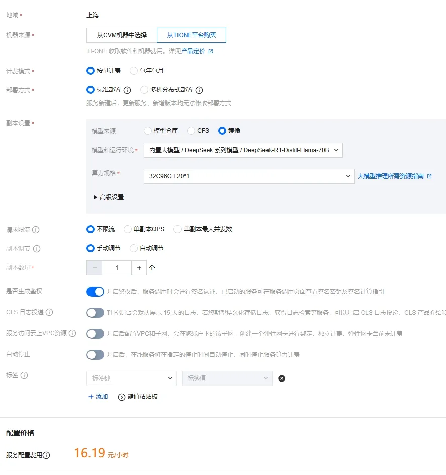
Task: Click the 标签 help icon
Action: pyautogui.click(x=24, y=375)
